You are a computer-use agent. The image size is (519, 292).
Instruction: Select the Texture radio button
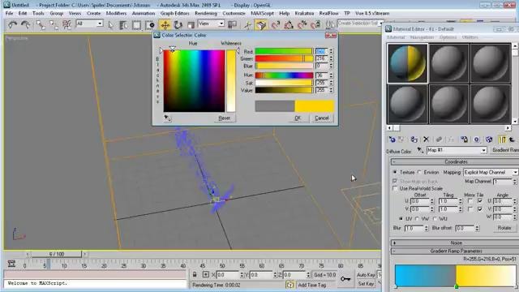click(x=395, y=172)
